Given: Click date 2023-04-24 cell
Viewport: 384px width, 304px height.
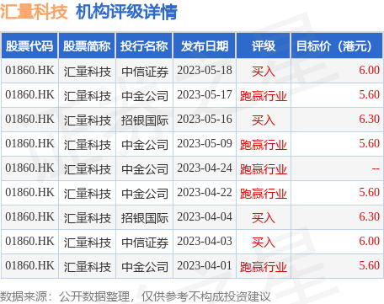Looking at the screenshot, I should pyautogui.click(x=205, y=168).
